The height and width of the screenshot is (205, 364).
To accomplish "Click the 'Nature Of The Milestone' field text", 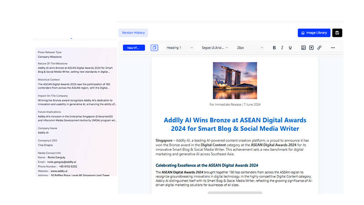I will 75,70.
